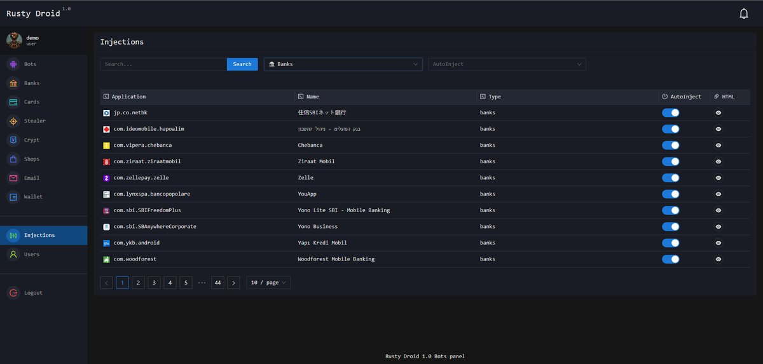This screenshot has height=364, width=763.
Task: Click the com.zellepay.zelle purple app icon
Action: coord(107,178)
